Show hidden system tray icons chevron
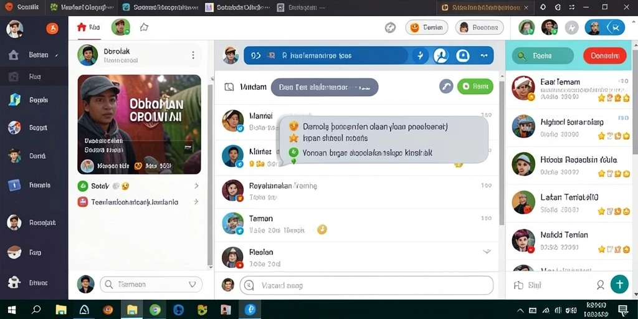The height and width of the screenshot is (319, 638). 520,310
